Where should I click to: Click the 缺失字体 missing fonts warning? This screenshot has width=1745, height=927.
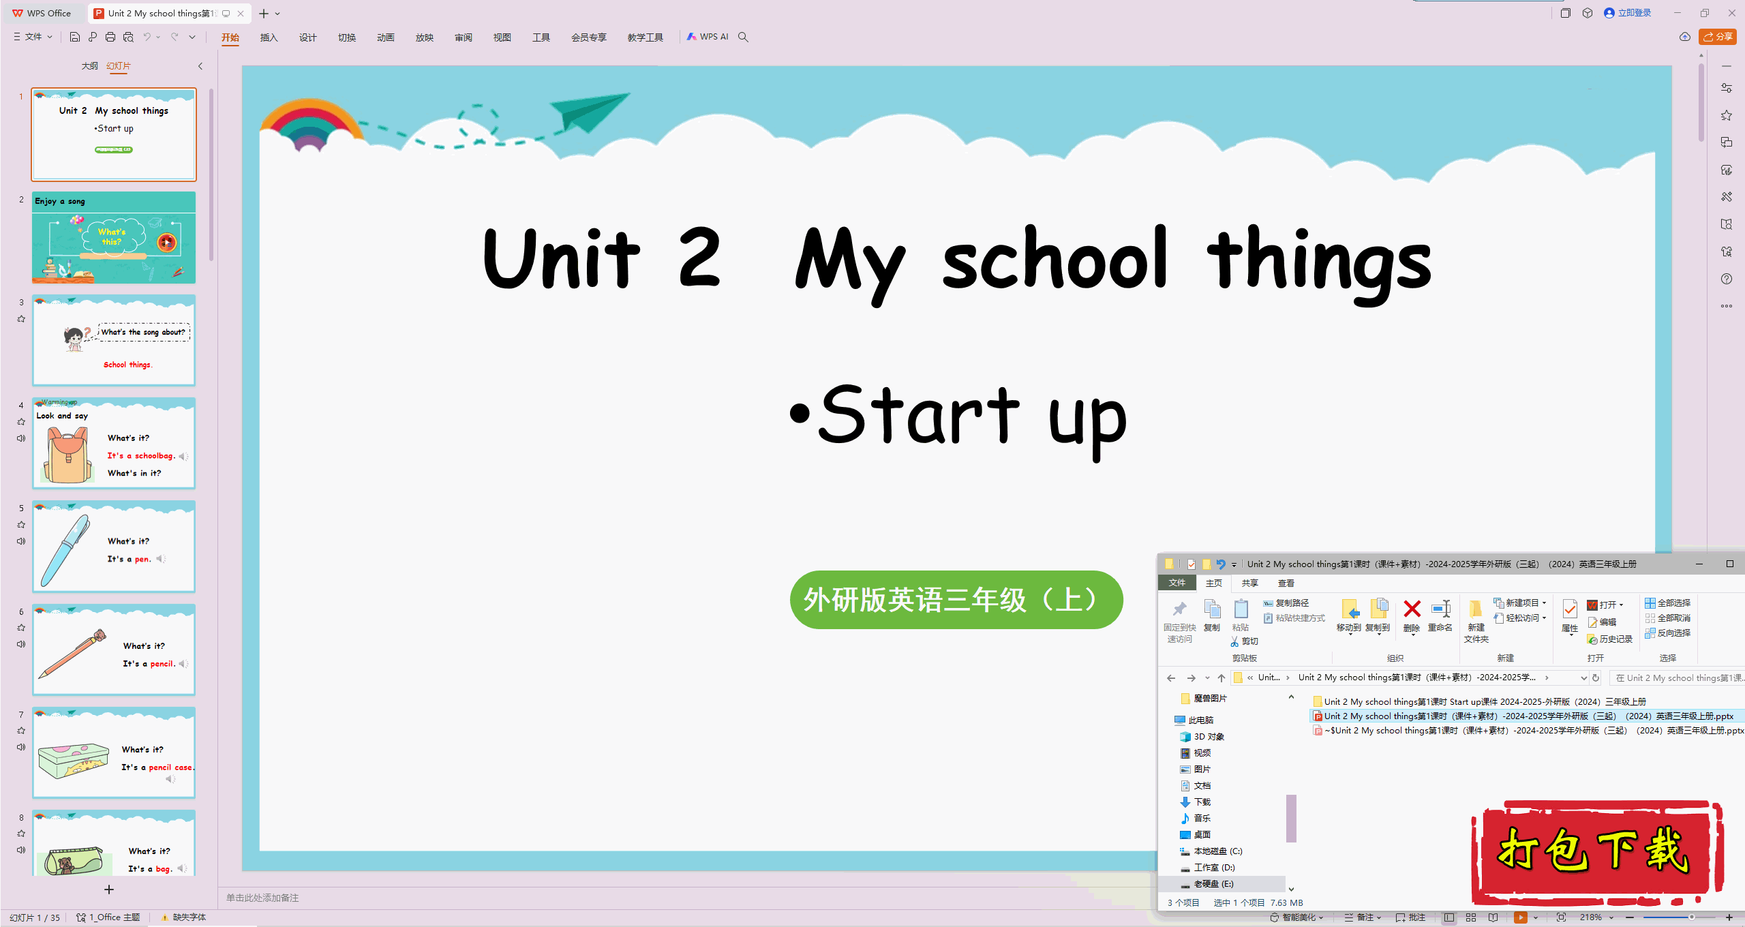pyautogui.click(x=183, y=917)
